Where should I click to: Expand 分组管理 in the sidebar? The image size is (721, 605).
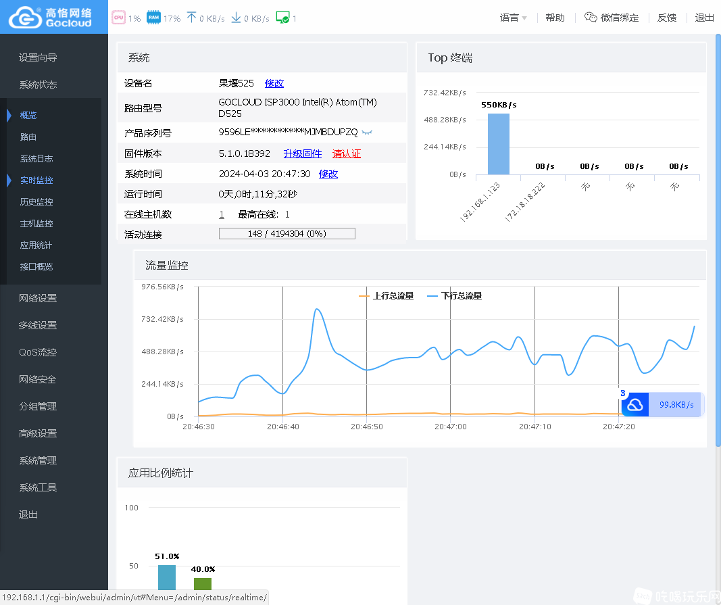[38, 406]
